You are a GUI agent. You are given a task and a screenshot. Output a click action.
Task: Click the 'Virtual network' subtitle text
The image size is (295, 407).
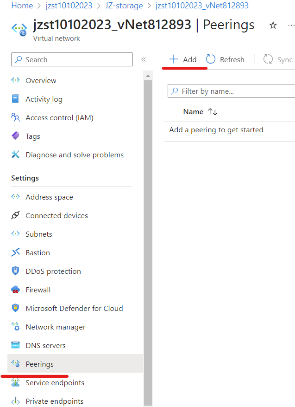pyautogui.click(x=56, y=39)
